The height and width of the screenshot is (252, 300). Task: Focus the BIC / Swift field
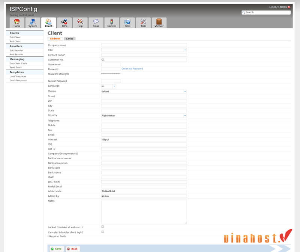point(144,182)
